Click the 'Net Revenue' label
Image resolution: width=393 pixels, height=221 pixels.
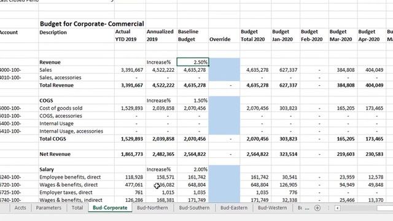(55, 154)
